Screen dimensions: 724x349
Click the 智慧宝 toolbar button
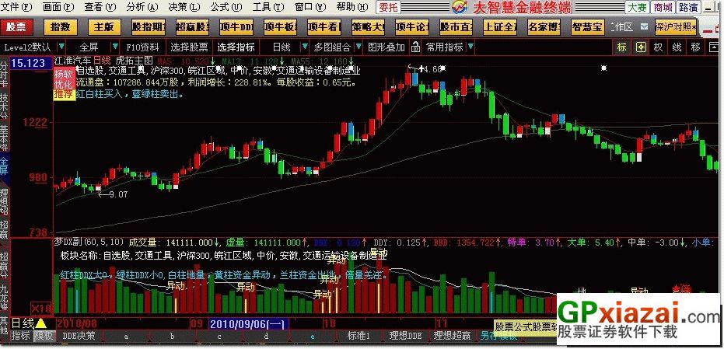(x=586, y=27)
